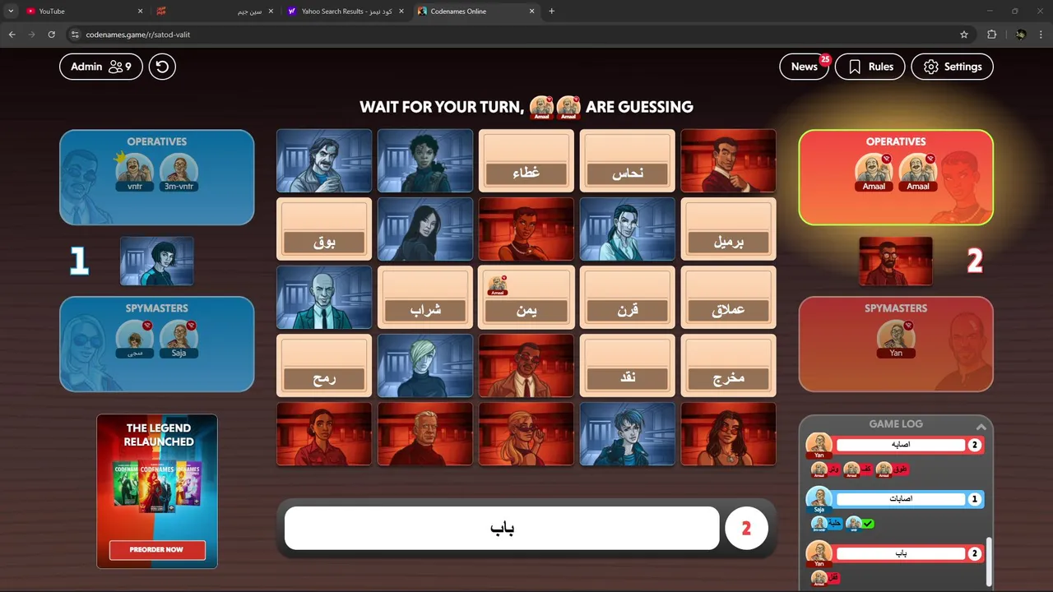Click the address bar URL

pyautogui.click(x=138, y=35)
